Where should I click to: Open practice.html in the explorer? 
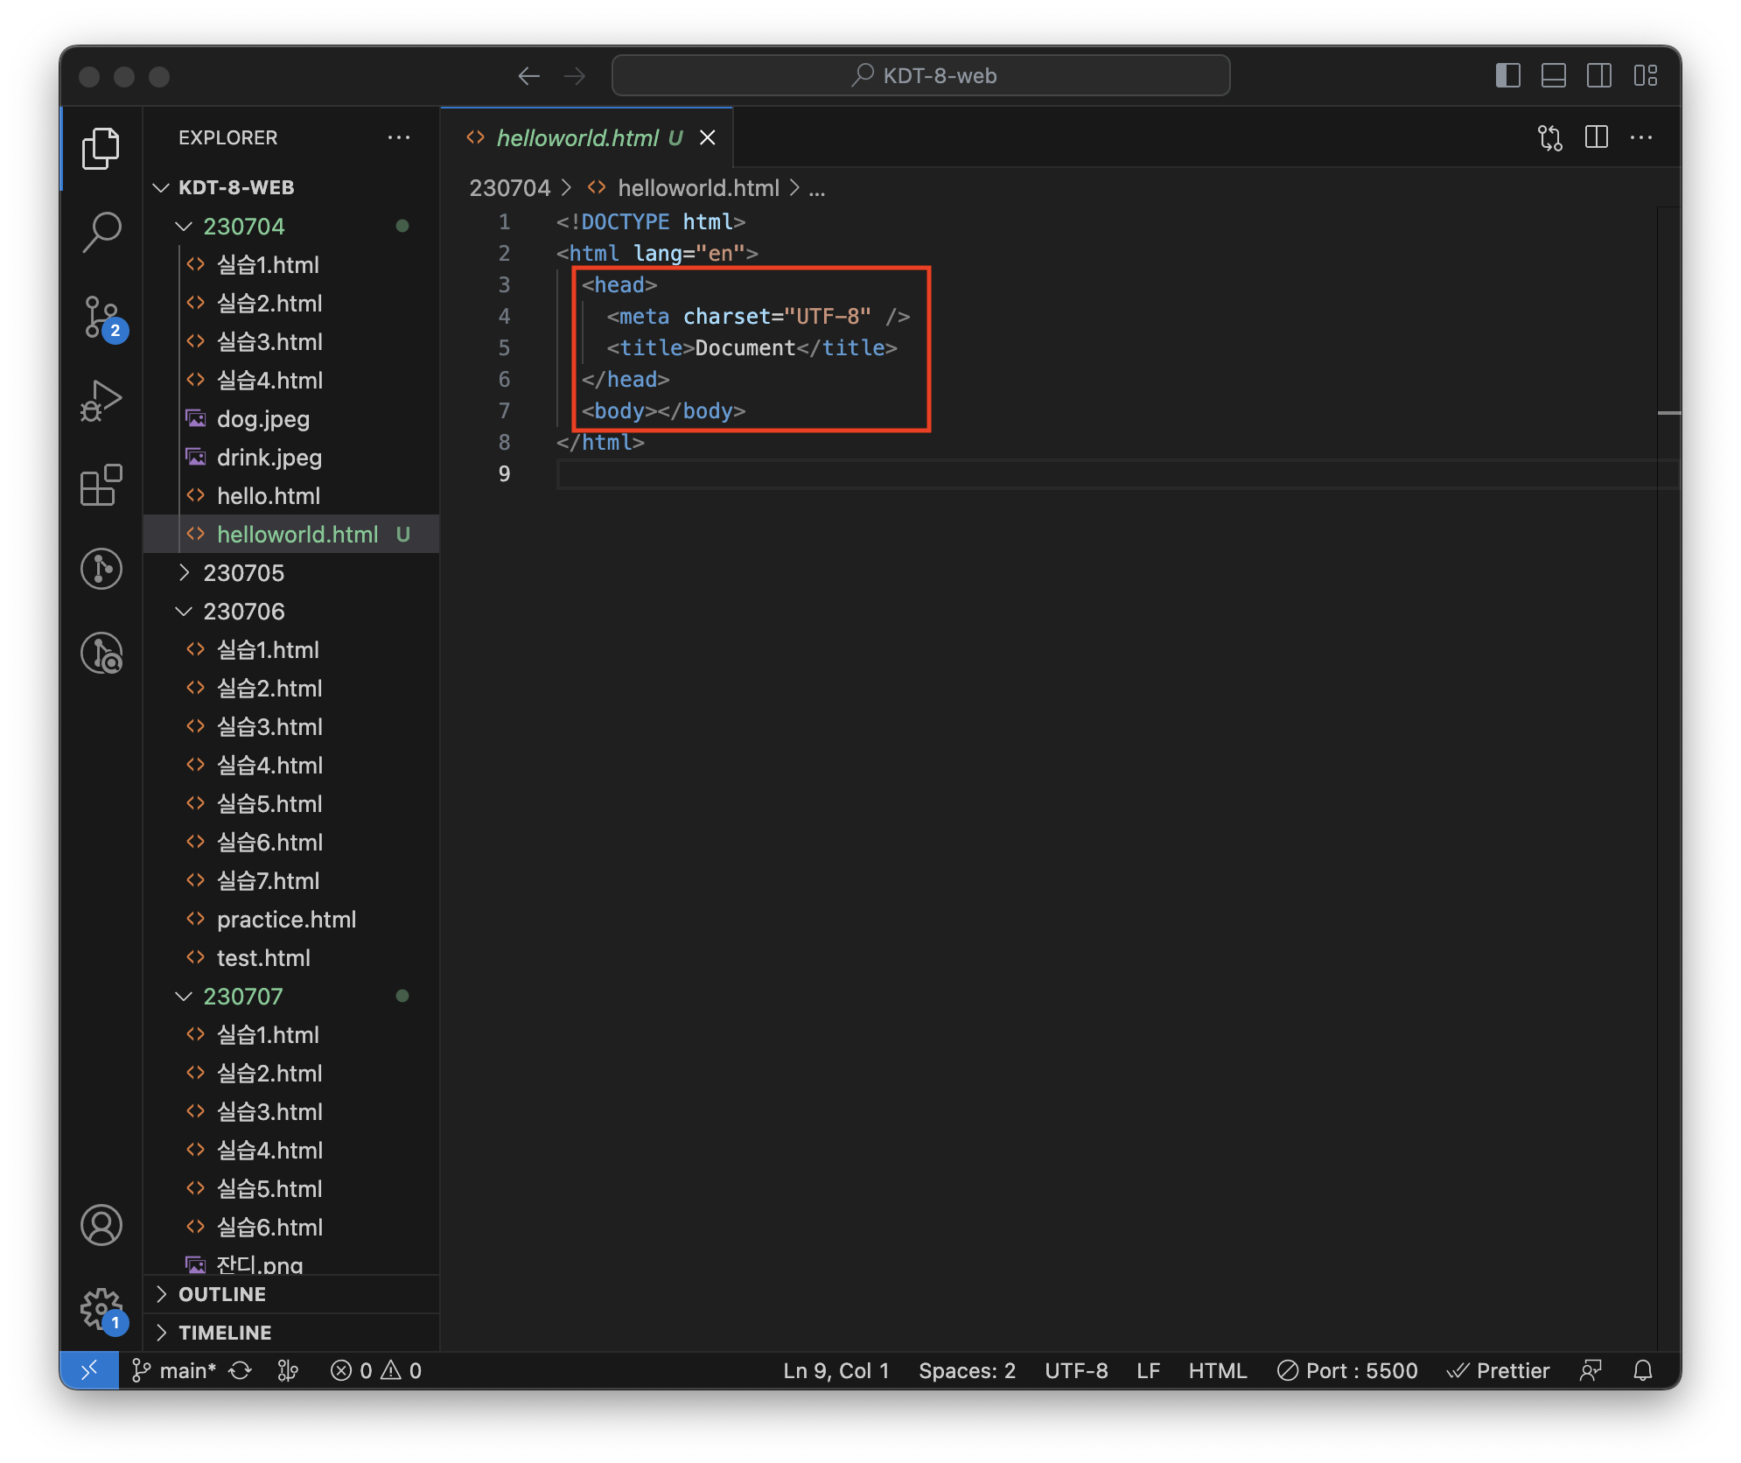[286, 920]
